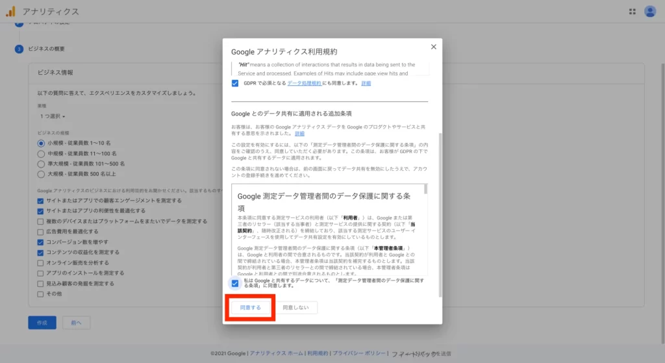Open the アナリティクス ホーム footer link

276,354
